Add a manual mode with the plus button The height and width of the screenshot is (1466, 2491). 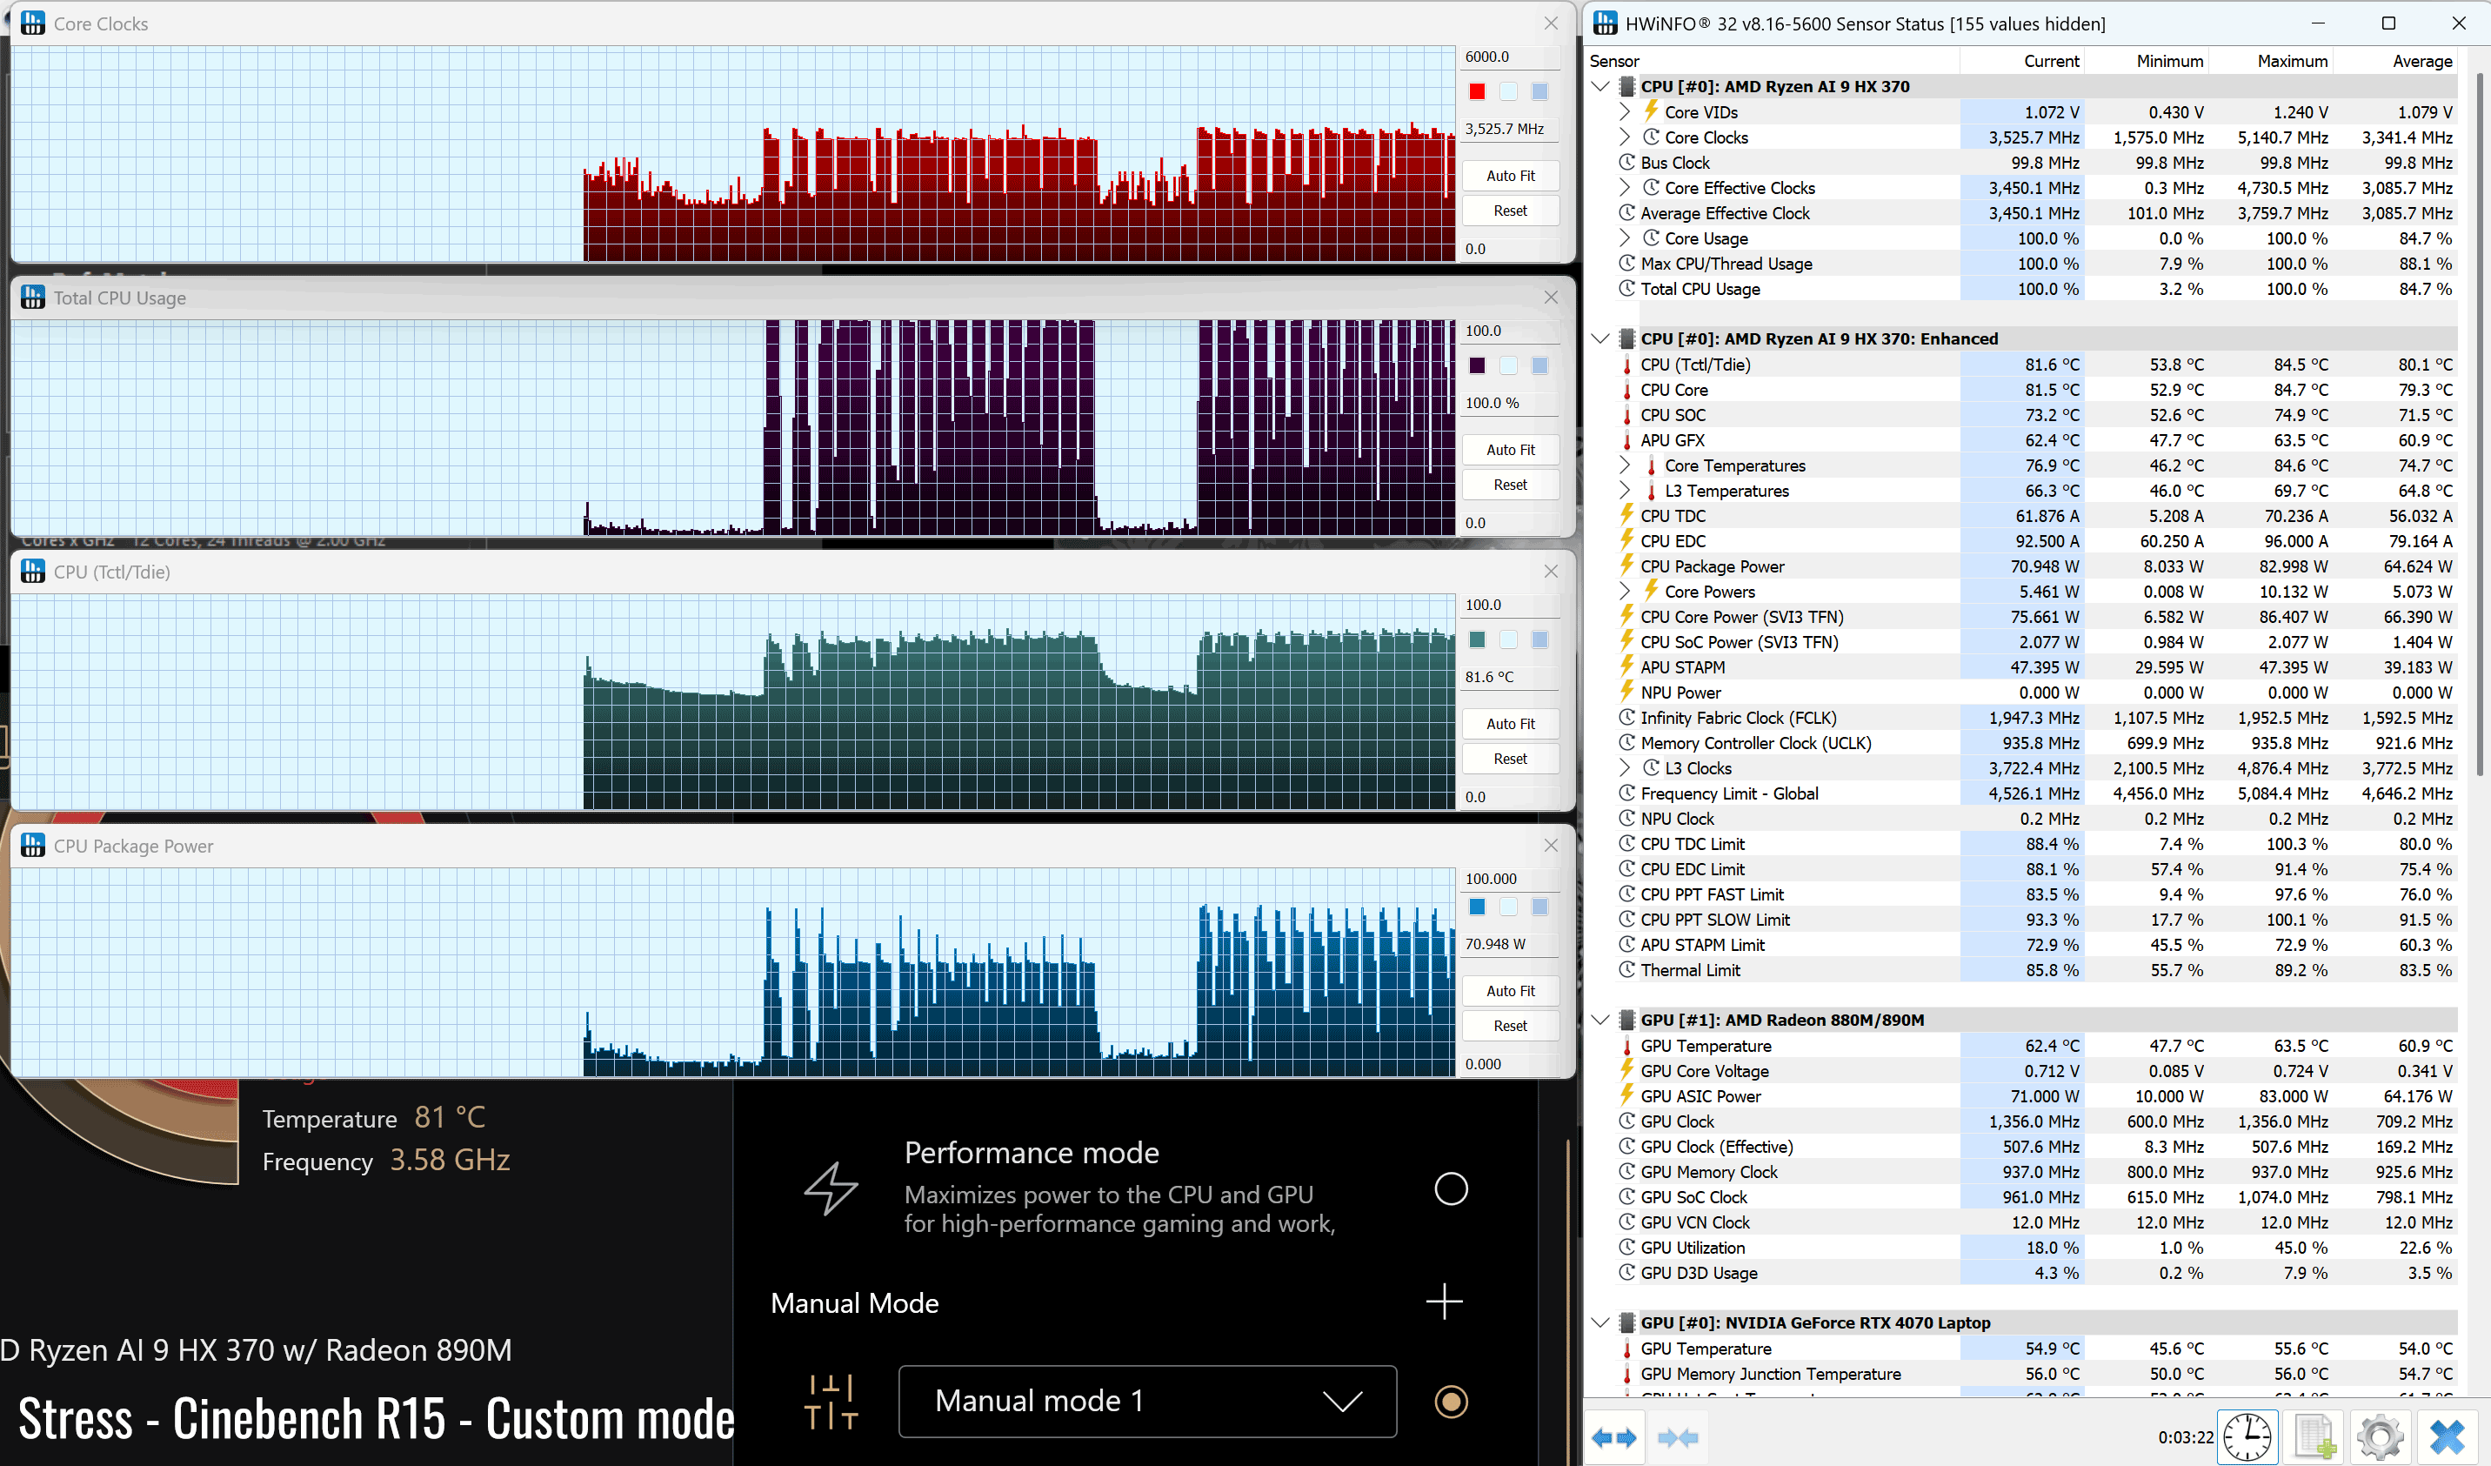click(x=1444, y=1302)
